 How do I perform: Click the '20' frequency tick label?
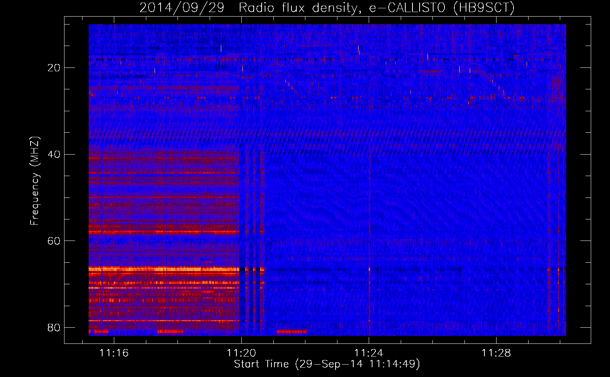point(54,68)
